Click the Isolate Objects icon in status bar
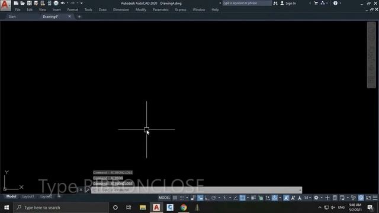Screen dimensions: 379x213 point(354,198)
